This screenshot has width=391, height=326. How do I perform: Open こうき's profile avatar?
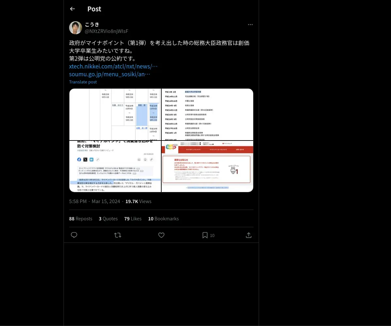click(x=76, y=28)
